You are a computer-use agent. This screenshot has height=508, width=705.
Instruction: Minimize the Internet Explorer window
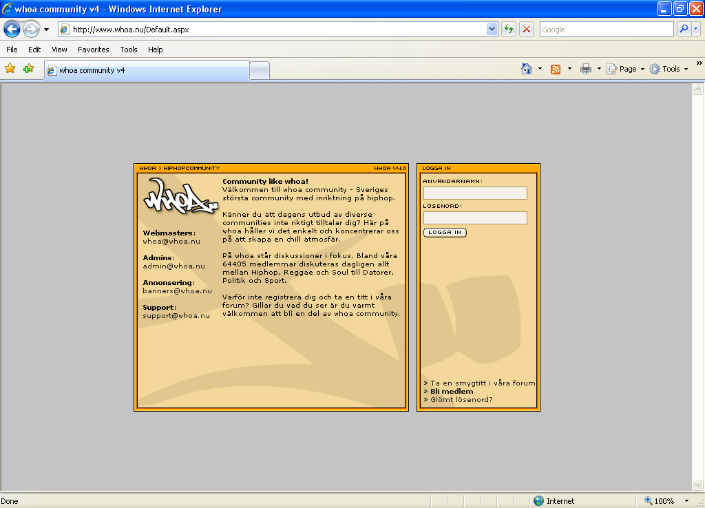[x=664, y=9]
